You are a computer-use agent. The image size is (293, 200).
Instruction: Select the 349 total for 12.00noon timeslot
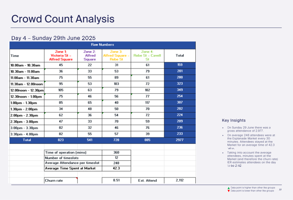179,90
